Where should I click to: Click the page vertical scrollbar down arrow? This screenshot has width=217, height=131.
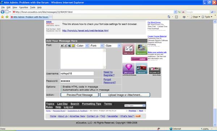(x=215, y=125)
